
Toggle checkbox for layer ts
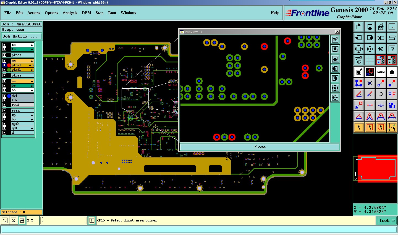4,49
